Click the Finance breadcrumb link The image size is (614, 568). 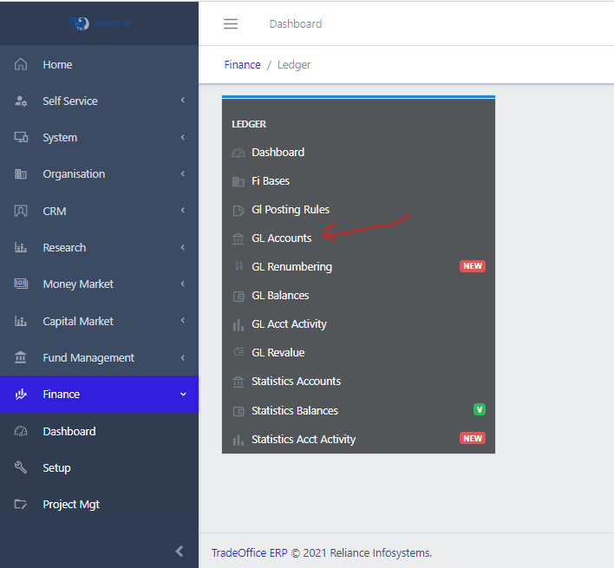[x=242, y=64]
